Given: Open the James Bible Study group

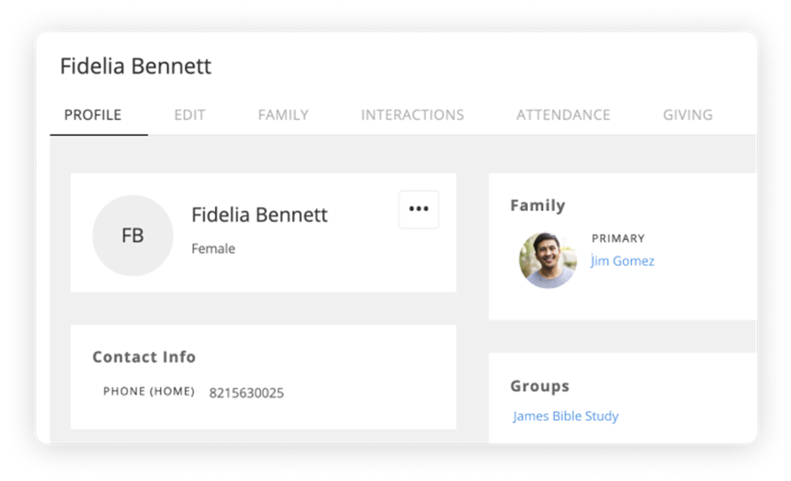Looking at the screenshot, I should 566,415.
